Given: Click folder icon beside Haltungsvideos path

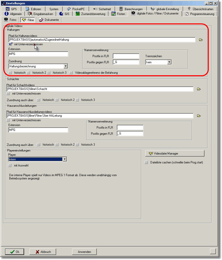Looking at the screenshot, I should pos(201,40).
